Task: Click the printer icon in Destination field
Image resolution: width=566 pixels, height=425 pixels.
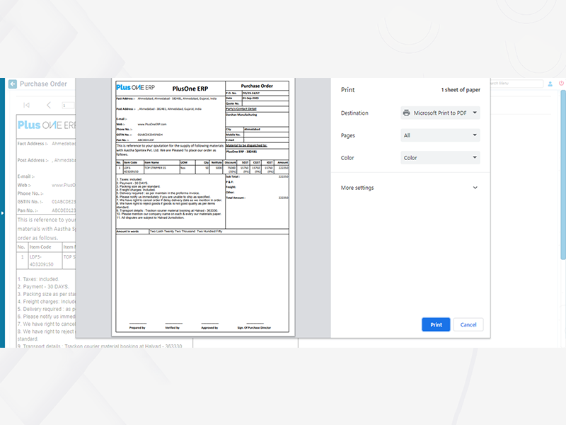Action: [x=406, y=113]
